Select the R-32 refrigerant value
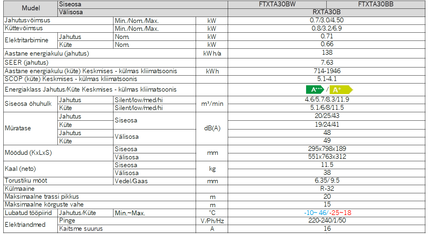Image resolution: width=431 pixels, height=235 pixels. 327,189
